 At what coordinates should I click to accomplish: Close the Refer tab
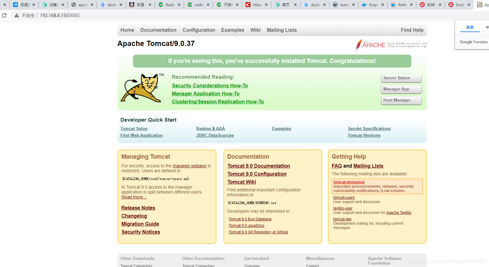coord(411,5)
